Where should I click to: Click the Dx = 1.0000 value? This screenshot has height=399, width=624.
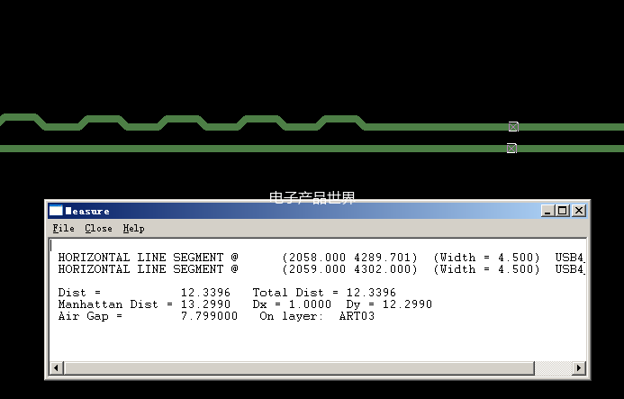292,304
